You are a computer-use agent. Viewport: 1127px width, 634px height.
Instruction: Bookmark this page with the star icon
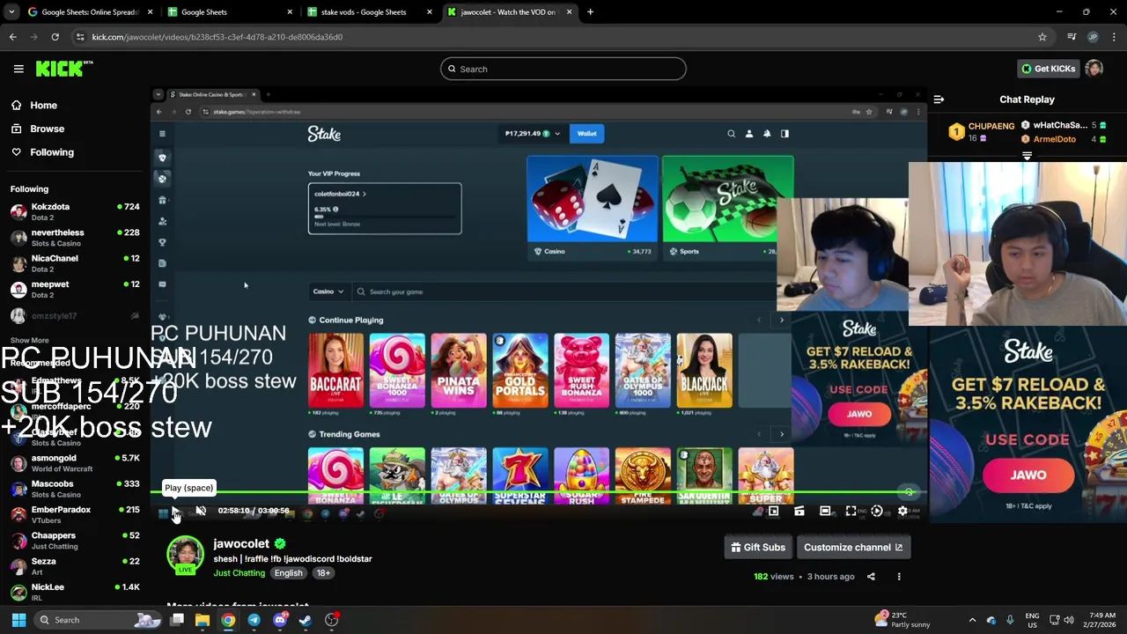click(1042, 37)
